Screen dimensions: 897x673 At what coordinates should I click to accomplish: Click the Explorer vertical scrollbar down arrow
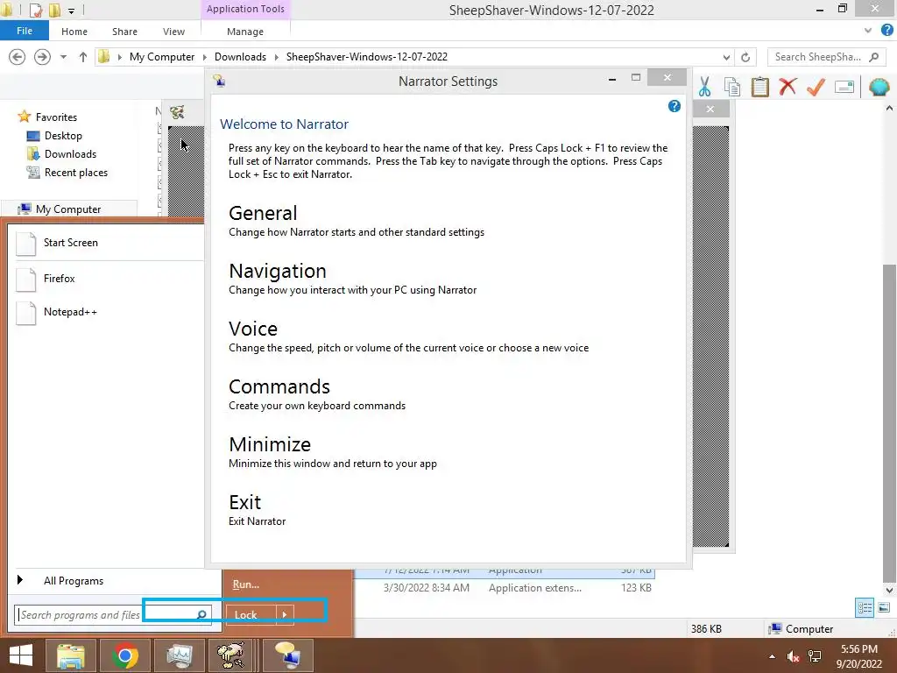click(889, 590)
